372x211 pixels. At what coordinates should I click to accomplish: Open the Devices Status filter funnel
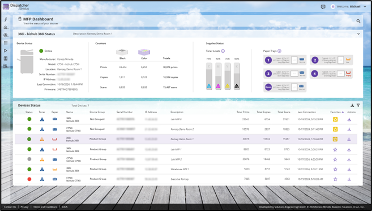(x=358, y=106)
